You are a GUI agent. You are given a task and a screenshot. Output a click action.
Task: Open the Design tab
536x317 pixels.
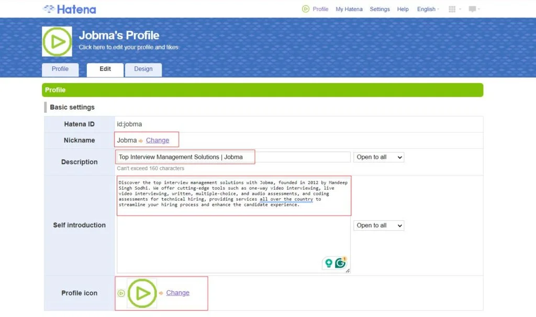143,69
